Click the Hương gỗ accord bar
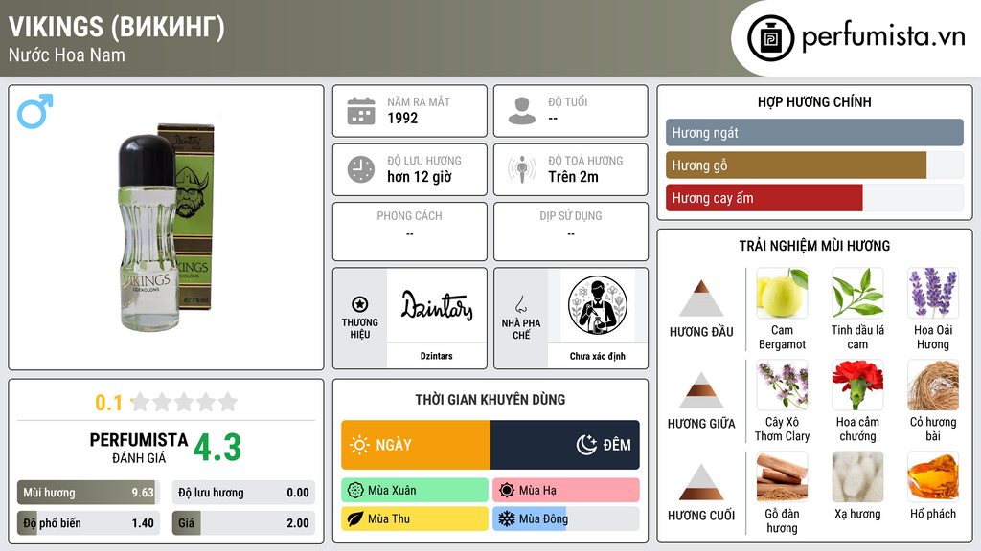 point(814,165)
